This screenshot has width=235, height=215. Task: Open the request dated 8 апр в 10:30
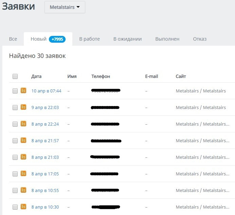45,207
